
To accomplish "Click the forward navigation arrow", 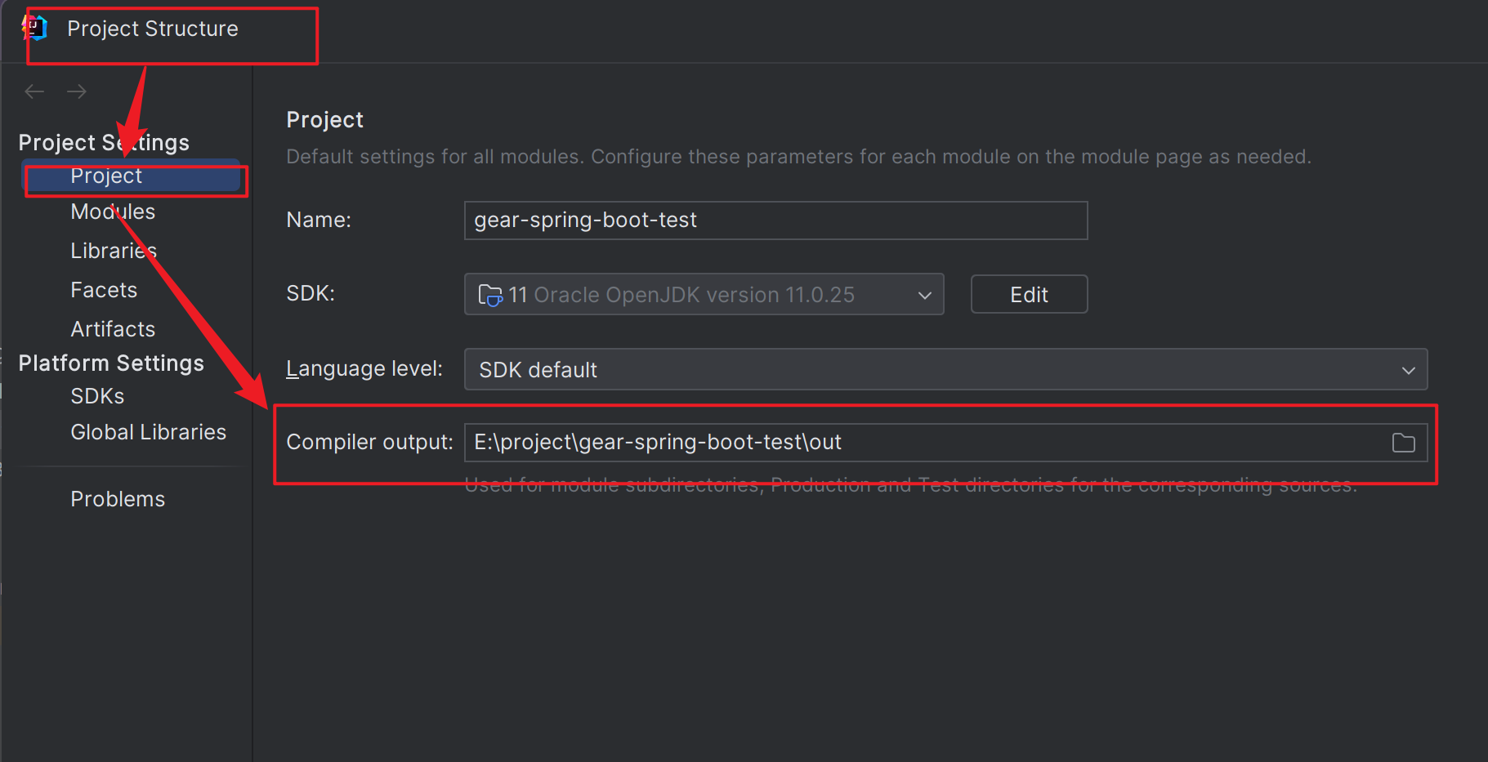I will point(77,91).
